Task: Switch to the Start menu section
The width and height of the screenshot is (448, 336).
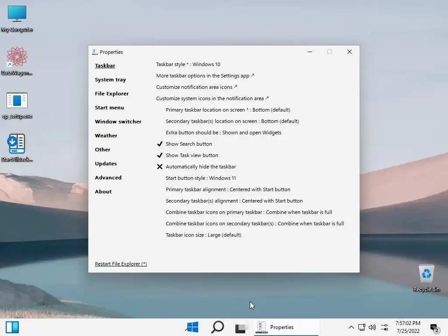Action: pyautogui.click(x=109, y=108)
